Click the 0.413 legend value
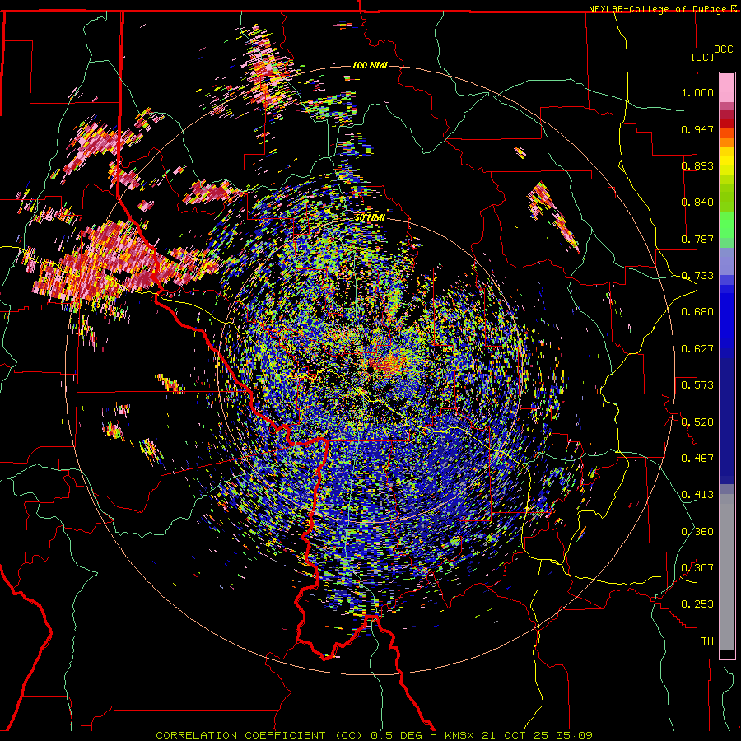This screenshot has height=741, width=741. (697, 495)
